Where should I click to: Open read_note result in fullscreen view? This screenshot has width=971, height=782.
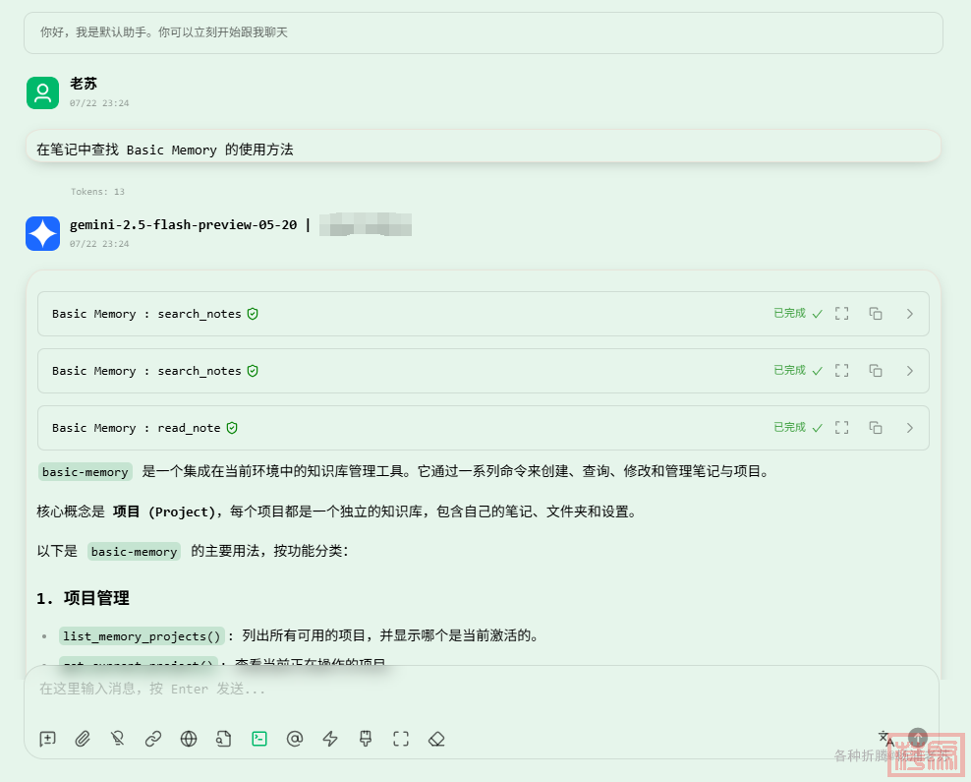click(841, 428)
